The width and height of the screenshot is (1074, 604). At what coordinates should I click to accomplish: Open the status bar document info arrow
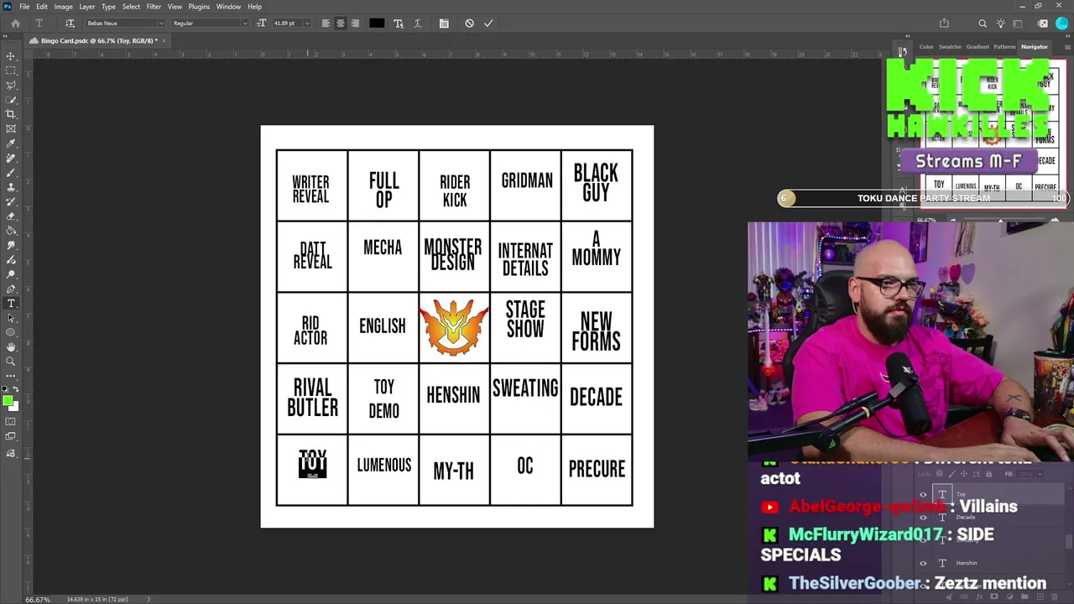point(149,600)
